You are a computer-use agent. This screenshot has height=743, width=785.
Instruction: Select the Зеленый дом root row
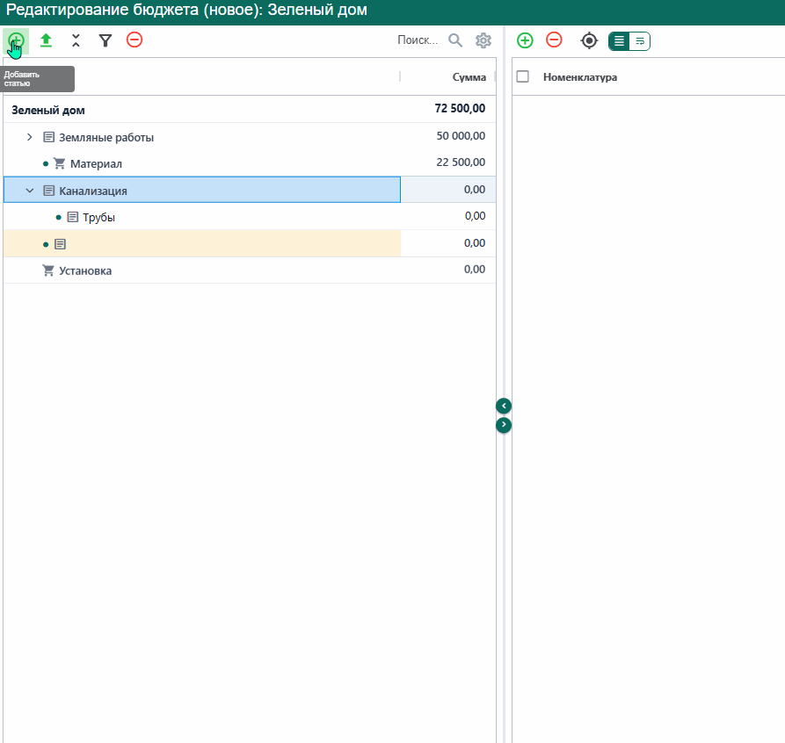250,109
